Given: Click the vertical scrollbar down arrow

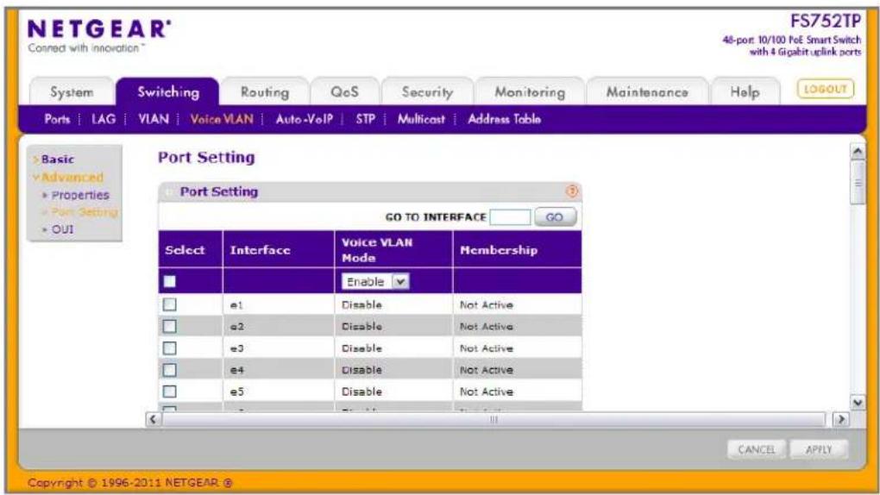Looking at the screenshot, I should (858, 402).
